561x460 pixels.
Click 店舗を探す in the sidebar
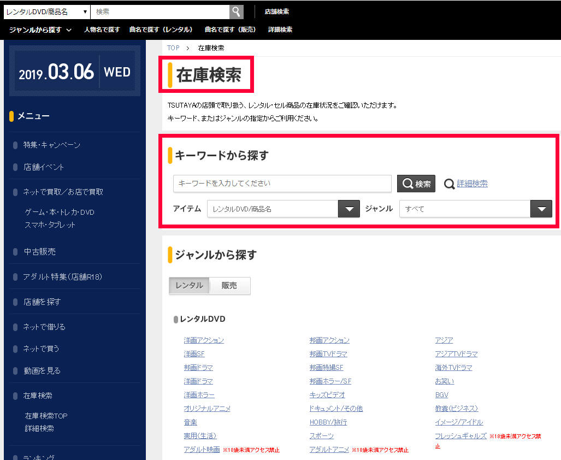click(x=42, y=302)
